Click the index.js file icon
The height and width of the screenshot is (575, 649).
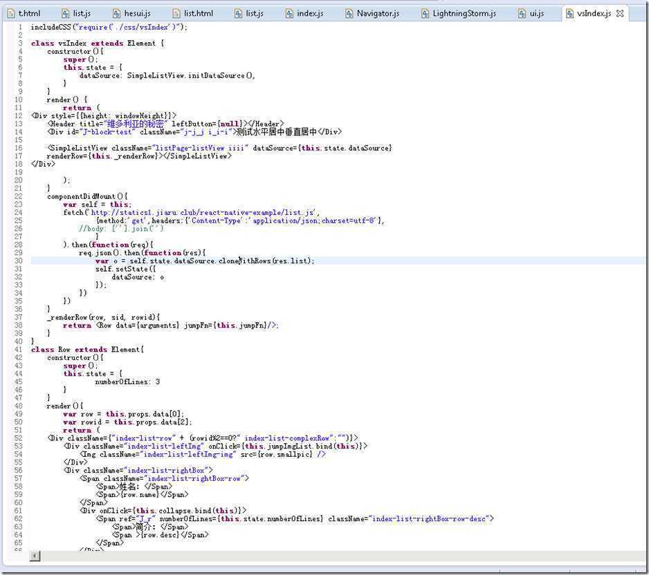click(x=289, y=14)
